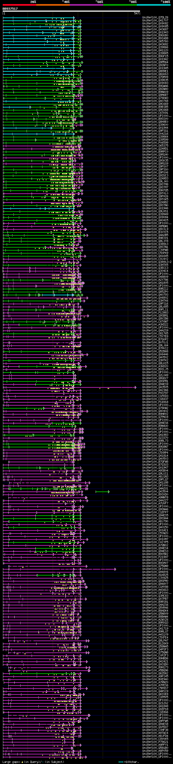Open hit UniRef100_O65760
The height and width of the screenshot is (764, 173).
pyautogui.click(x=155, y=41)
